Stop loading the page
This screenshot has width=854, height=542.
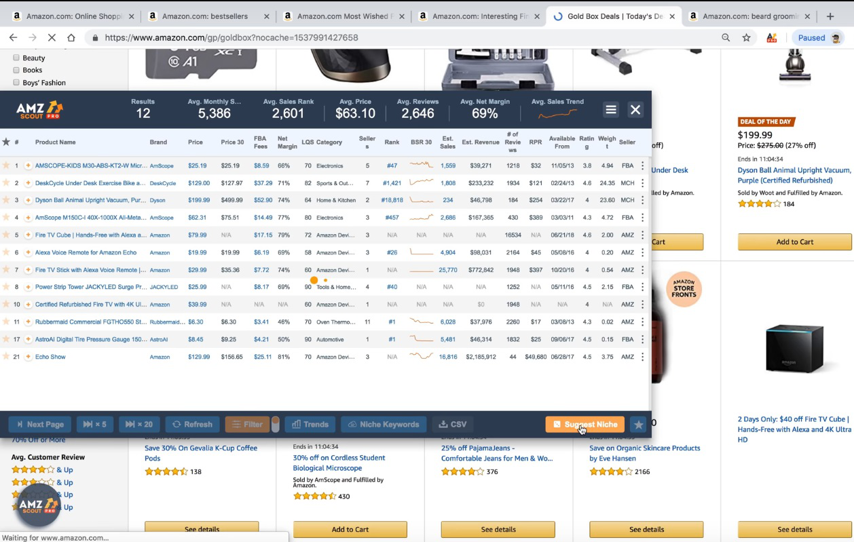pyautogui.click(x=52, y=38)
